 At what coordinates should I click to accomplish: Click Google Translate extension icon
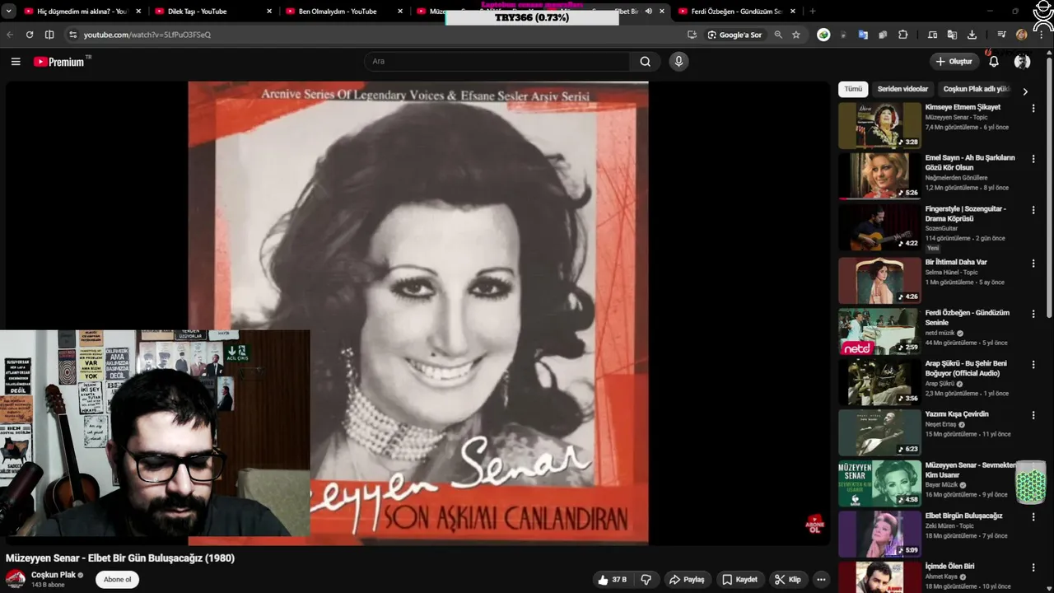coord(863,35)
